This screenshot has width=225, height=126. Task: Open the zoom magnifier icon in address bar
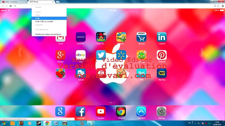point(215,6)
